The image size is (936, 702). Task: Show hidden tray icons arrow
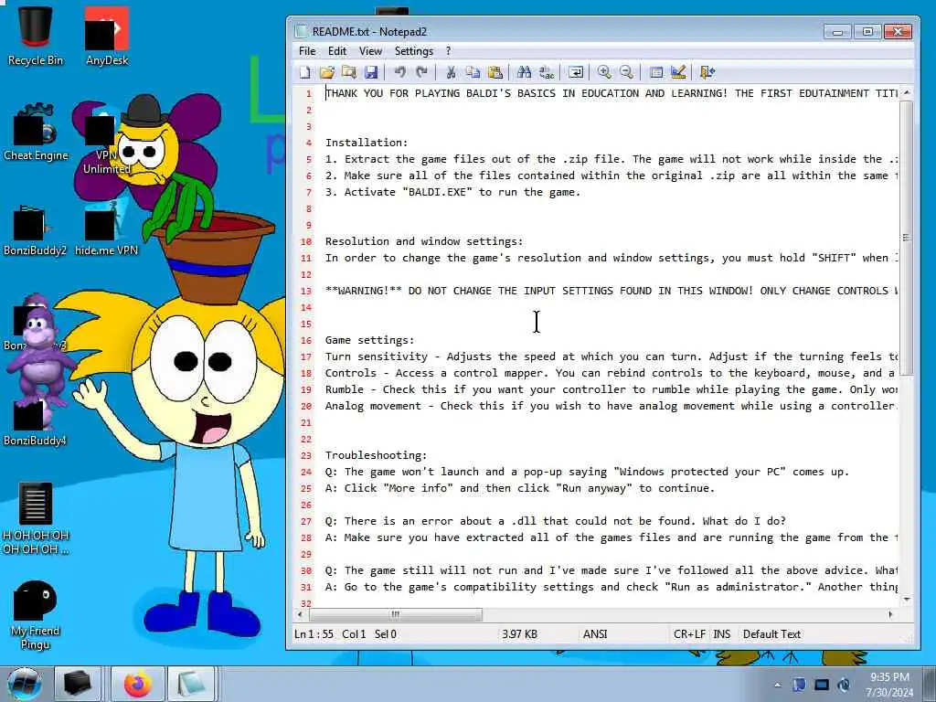tap(777, 685)
